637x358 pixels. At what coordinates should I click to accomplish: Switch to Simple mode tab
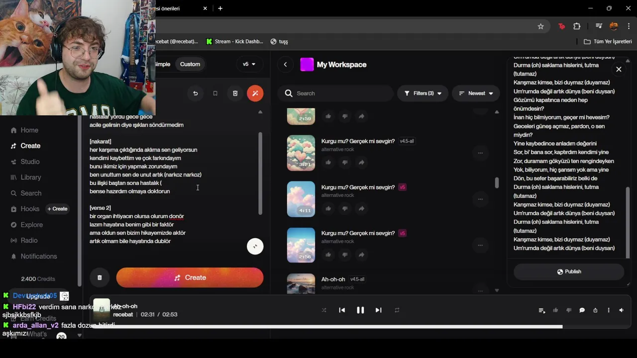coord(163,64)
